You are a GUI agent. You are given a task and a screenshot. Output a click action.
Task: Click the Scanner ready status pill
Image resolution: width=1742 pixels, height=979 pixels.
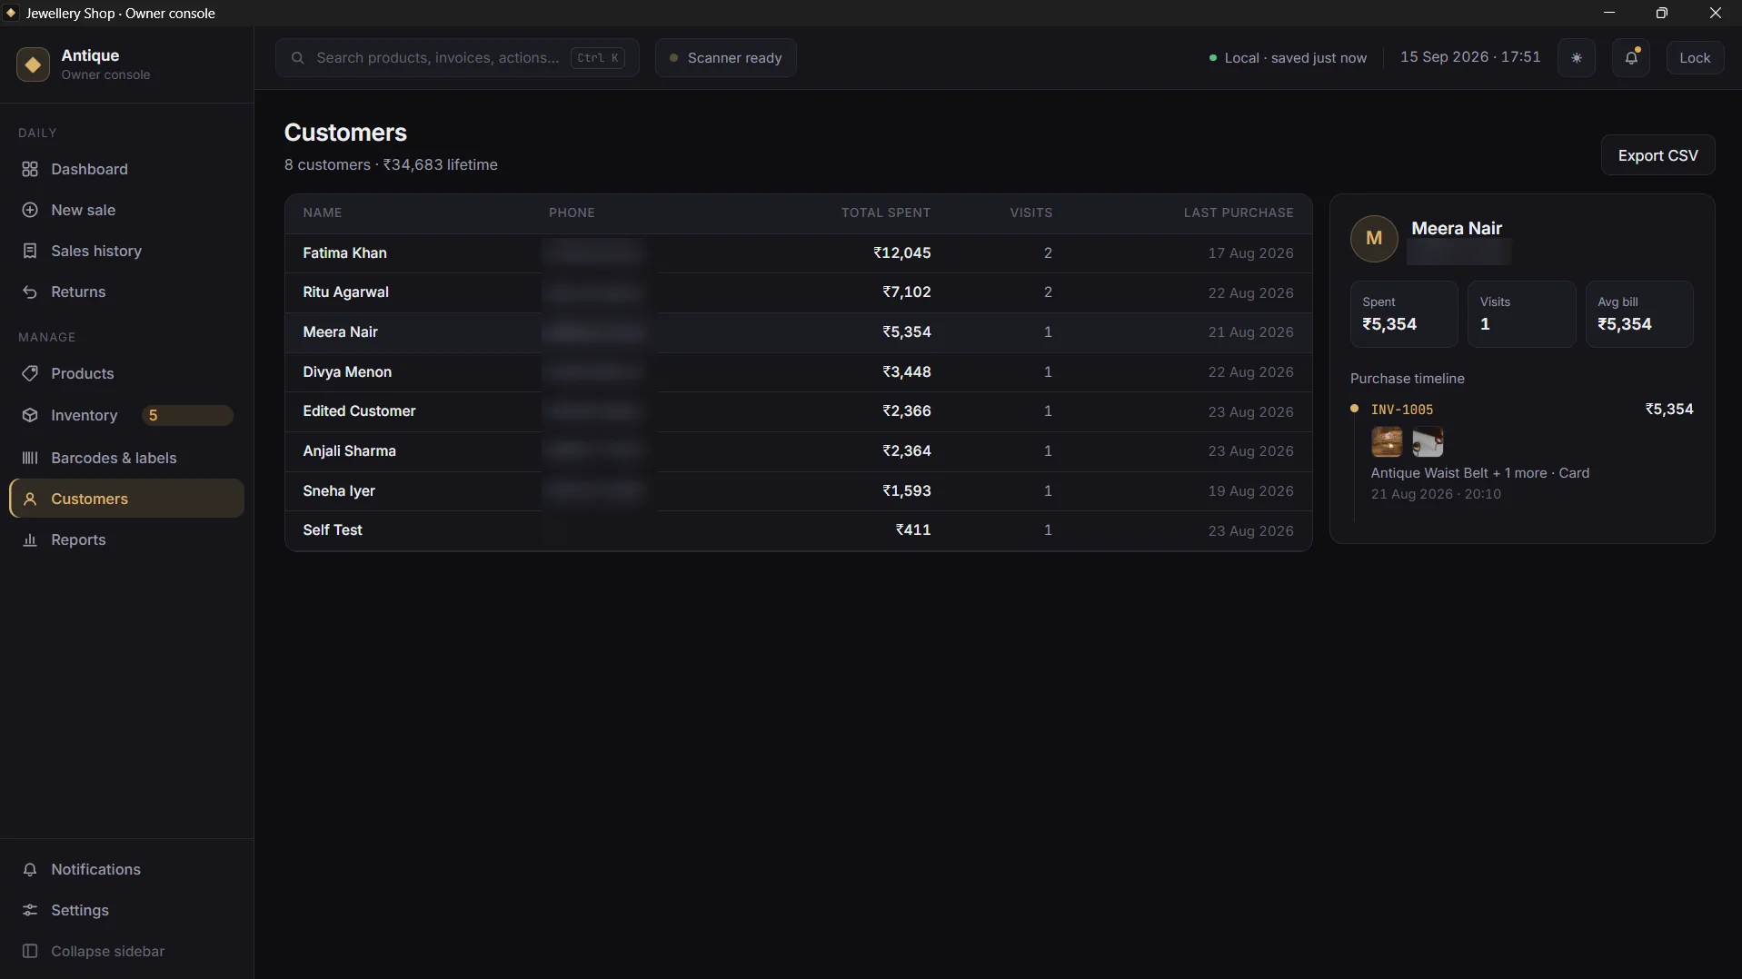point(725,58)
